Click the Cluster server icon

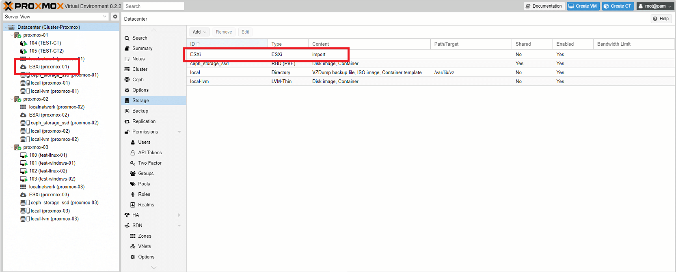[127, 69]
